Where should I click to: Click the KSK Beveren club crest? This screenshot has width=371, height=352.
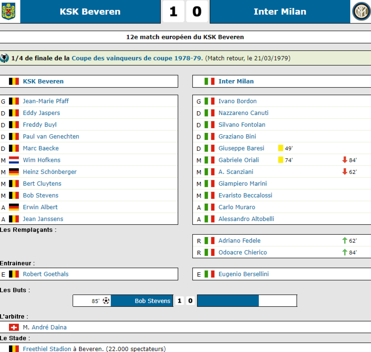pyautogui.click(x=9, y=11)
